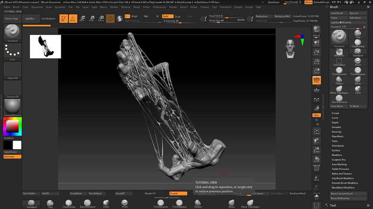This screenshot has height=209, width=373.
Task: Click the BPR render icon
Action: pyautogui.click(x=316, y=29)
